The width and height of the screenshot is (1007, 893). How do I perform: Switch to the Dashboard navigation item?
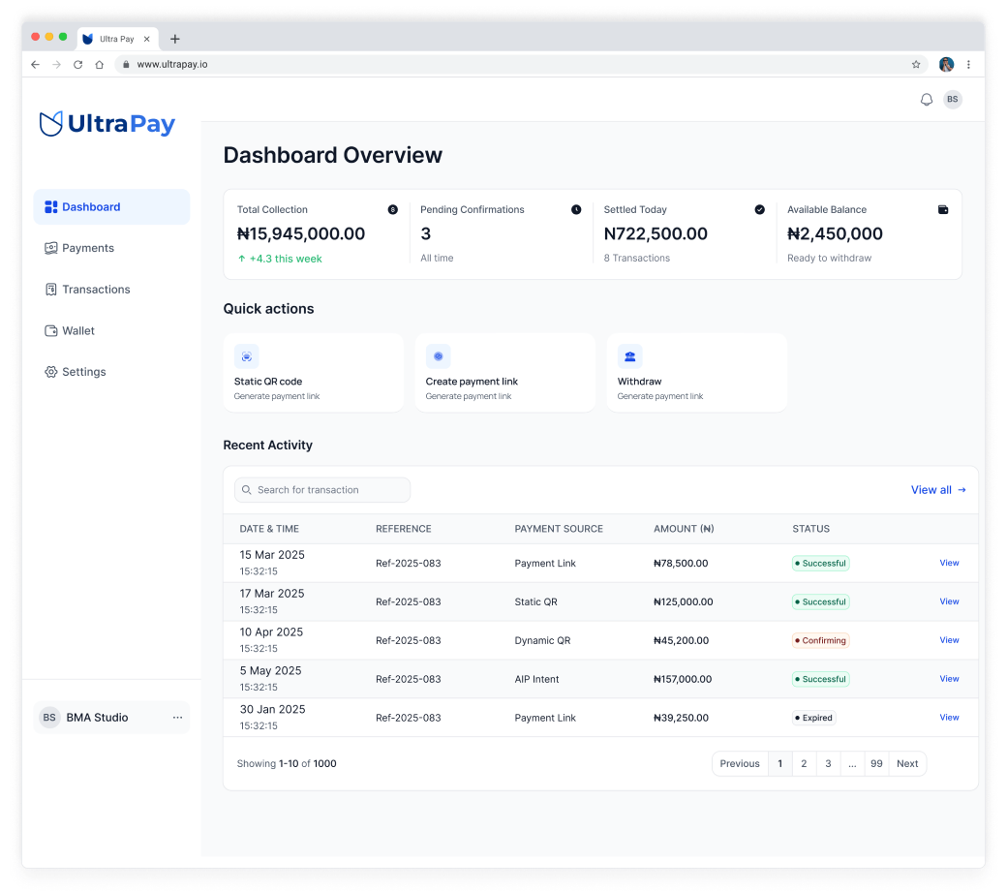(x=91, y=206)
